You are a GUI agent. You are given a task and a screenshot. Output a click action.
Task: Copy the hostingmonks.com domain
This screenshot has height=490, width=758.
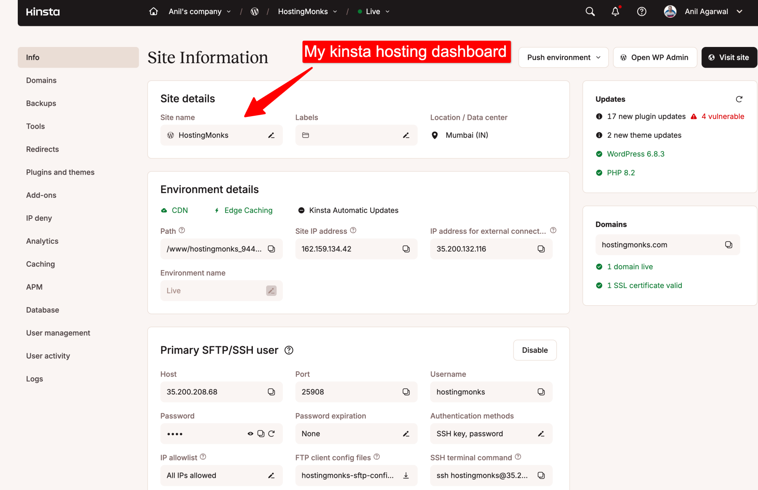pyautogui.click(x=728, y=244)
